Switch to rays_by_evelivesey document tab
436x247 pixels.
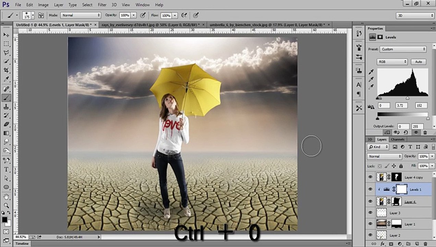point(151,25)
